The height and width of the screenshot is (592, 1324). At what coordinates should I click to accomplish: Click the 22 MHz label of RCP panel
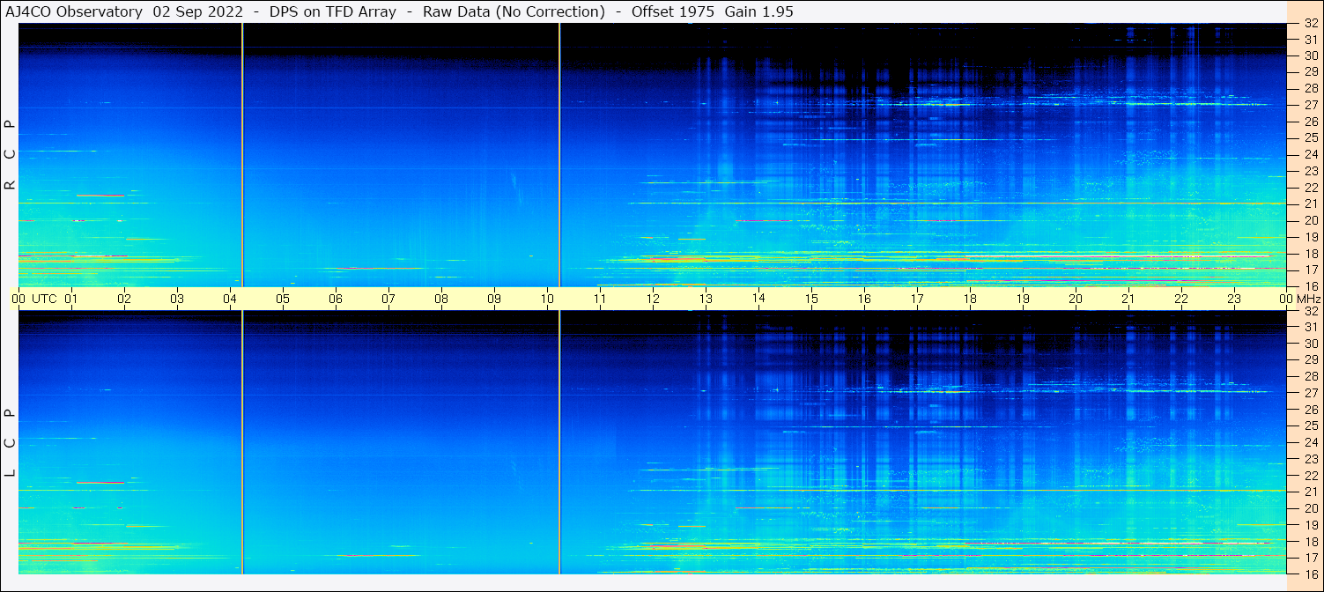1311,188
